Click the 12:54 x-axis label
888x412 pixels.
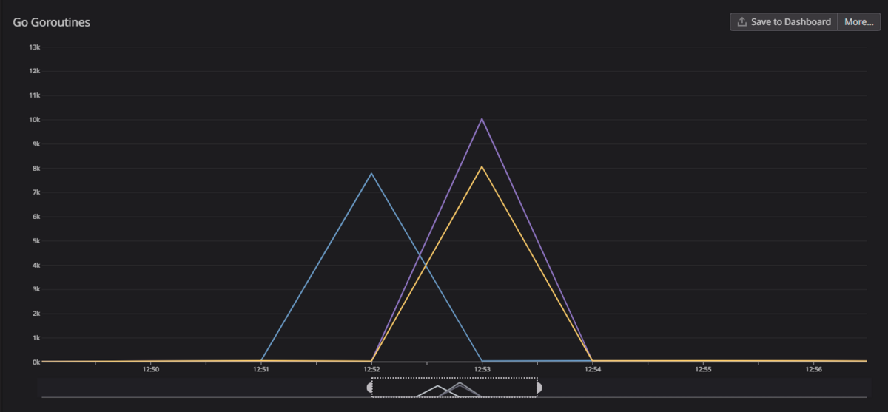592,368
